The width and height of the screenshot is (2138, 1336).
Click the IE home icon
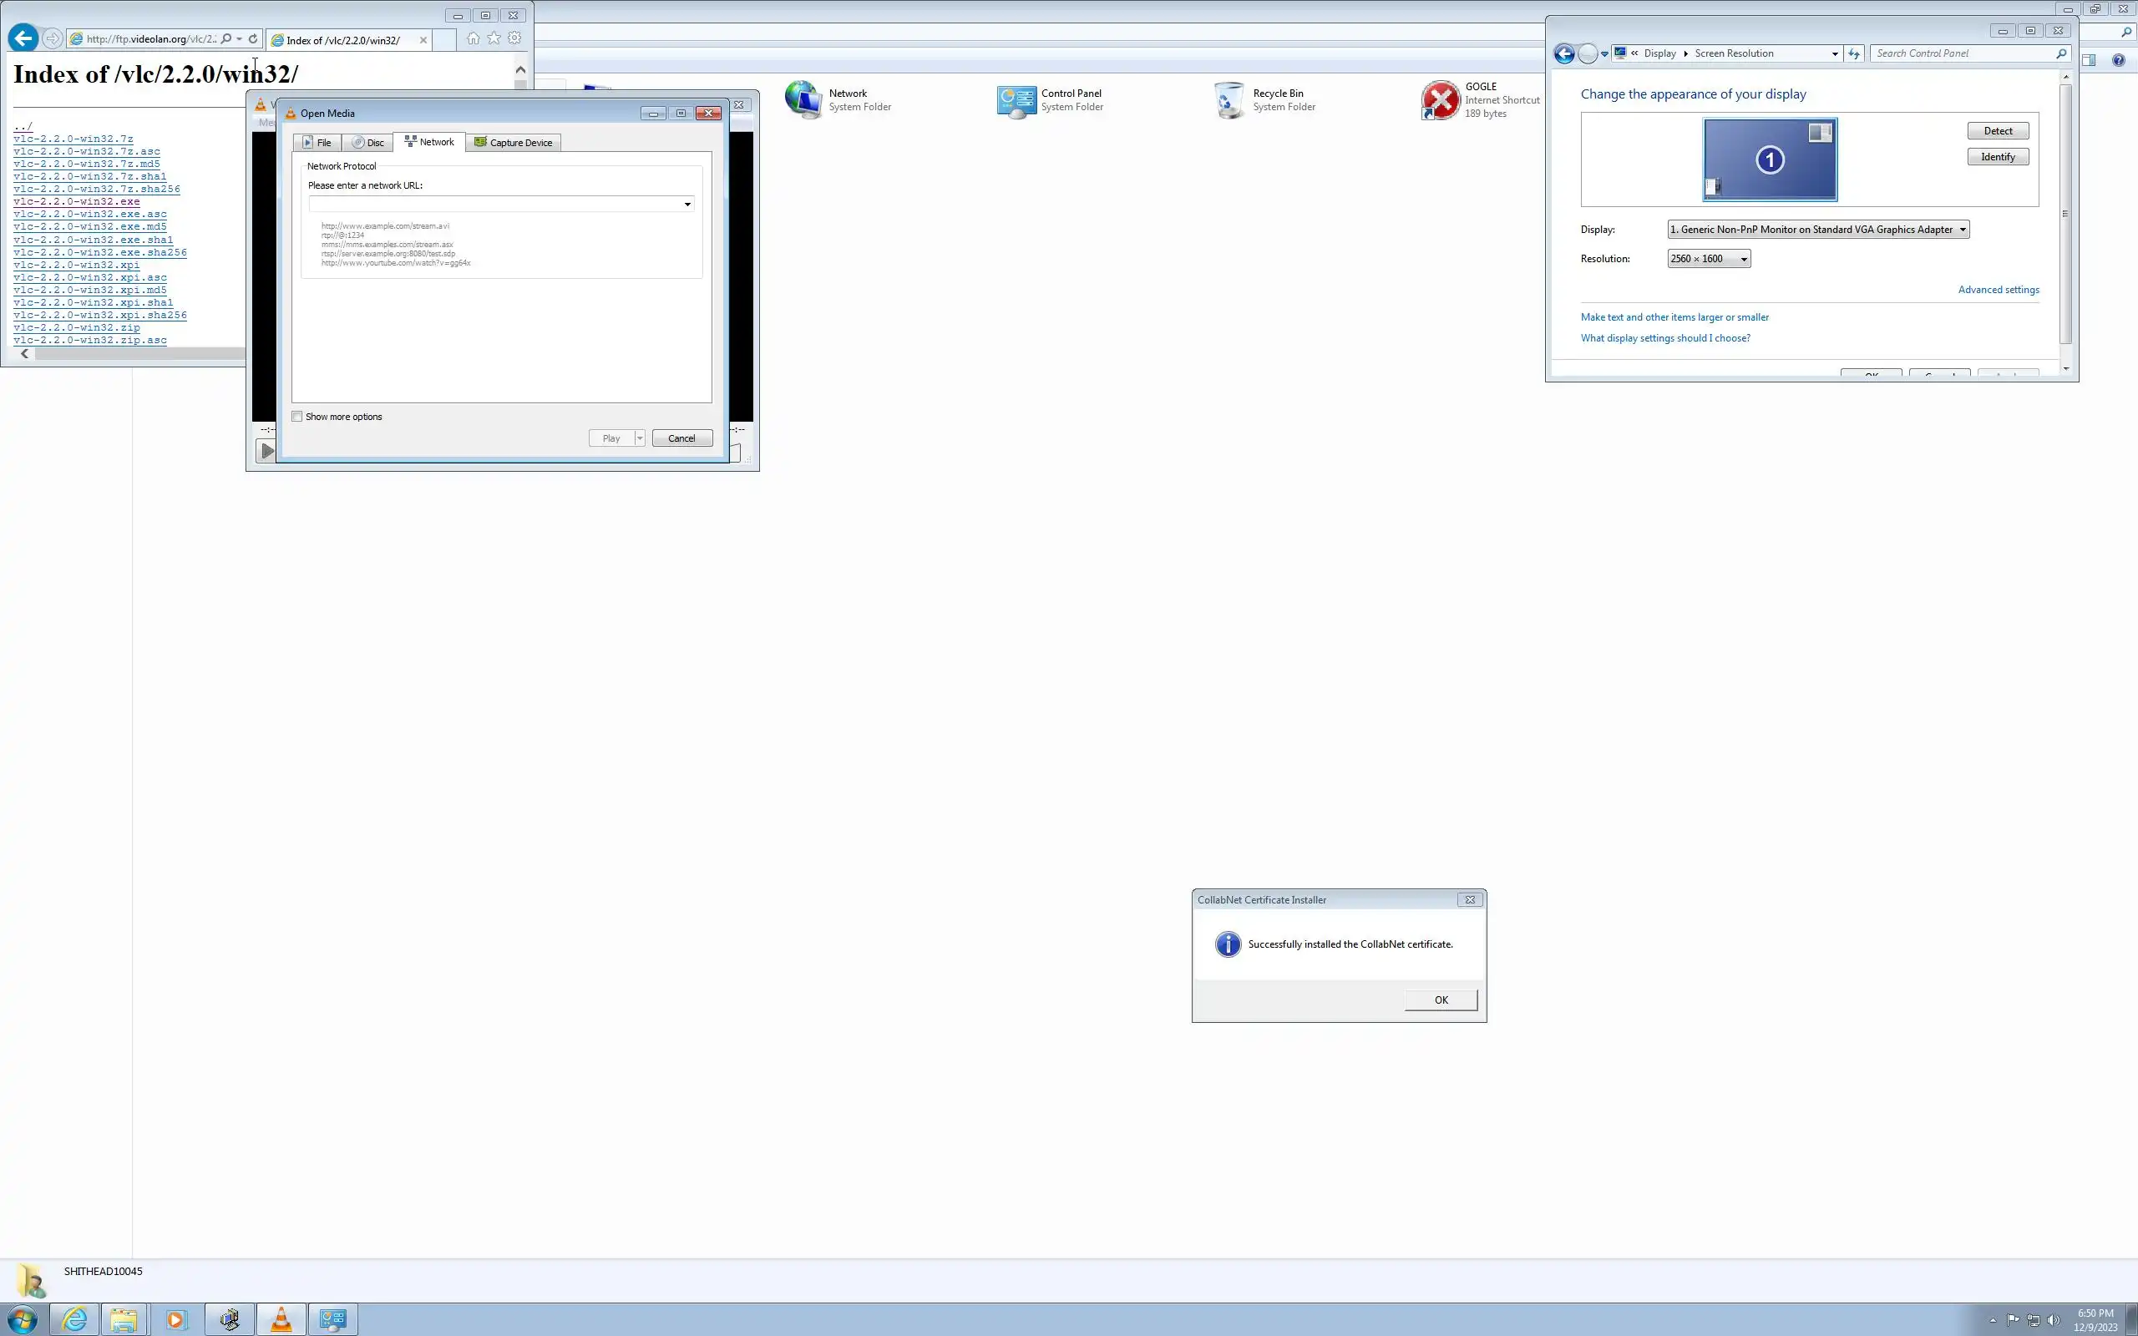coord(474,38)
